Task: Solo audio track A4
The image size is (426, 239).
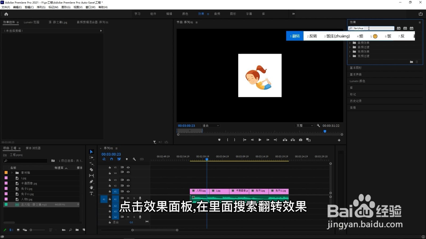Action: (134, 217)
